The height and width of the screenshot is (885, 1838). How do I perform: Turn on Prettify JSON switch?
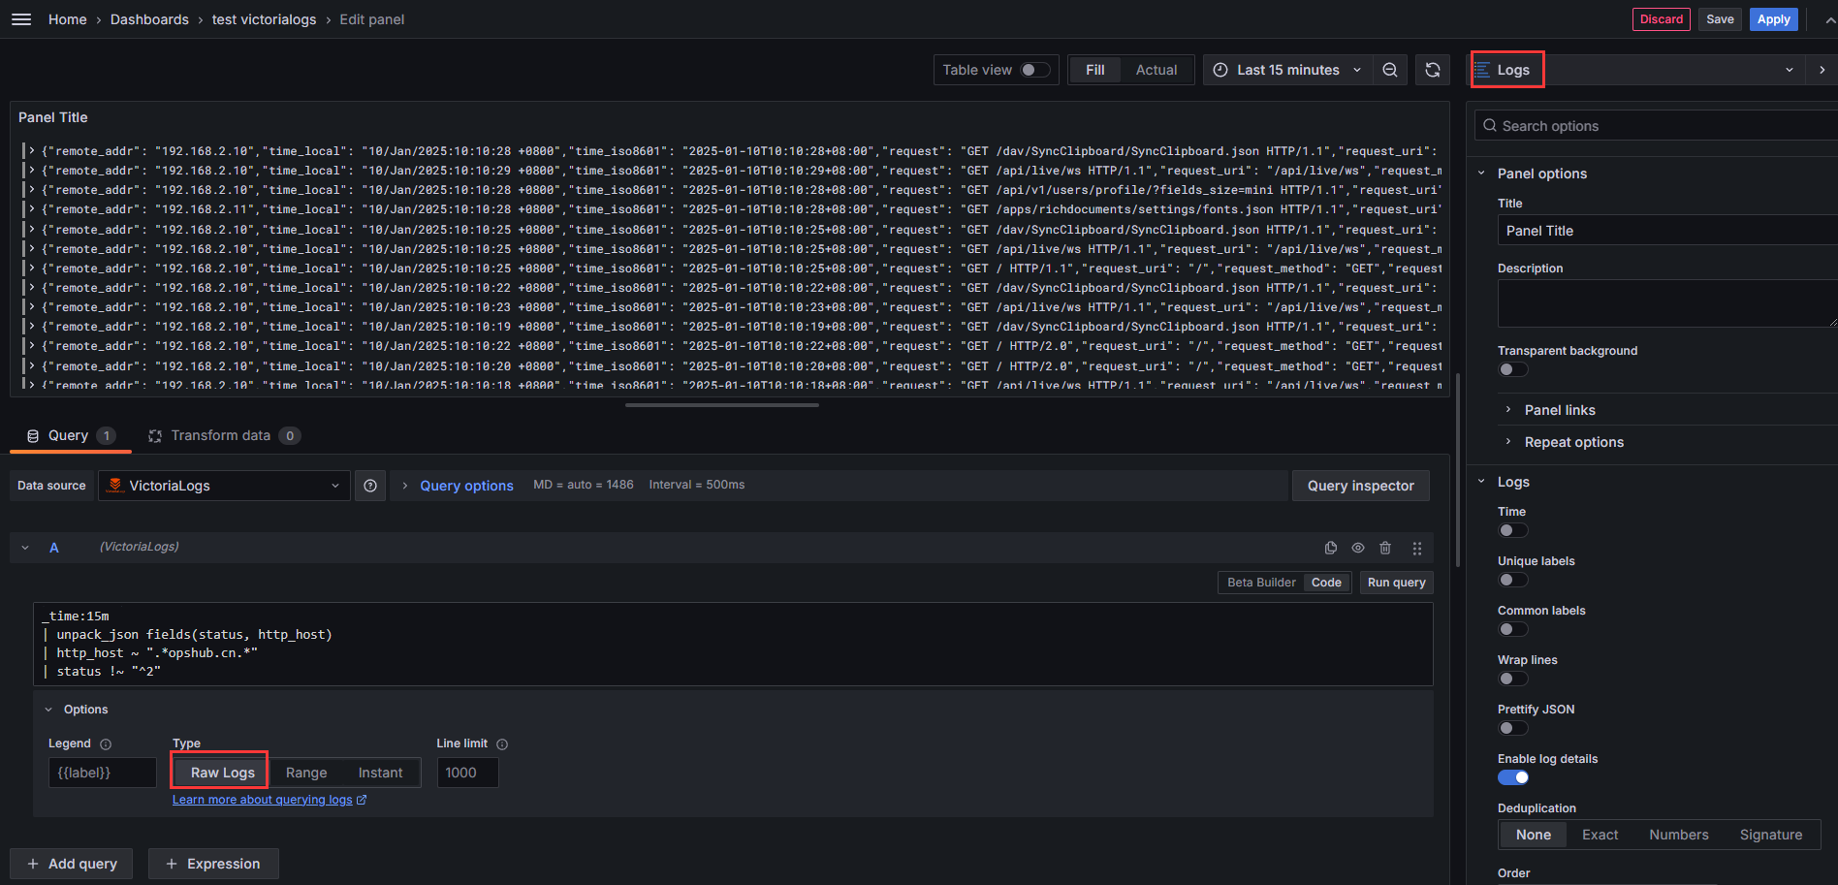coord(1512,728)
